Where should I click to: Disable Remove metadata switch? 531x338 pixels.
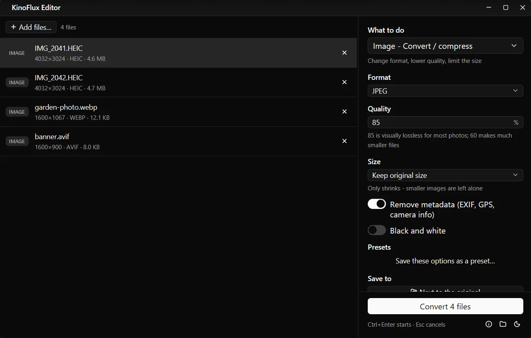(377, 204)
